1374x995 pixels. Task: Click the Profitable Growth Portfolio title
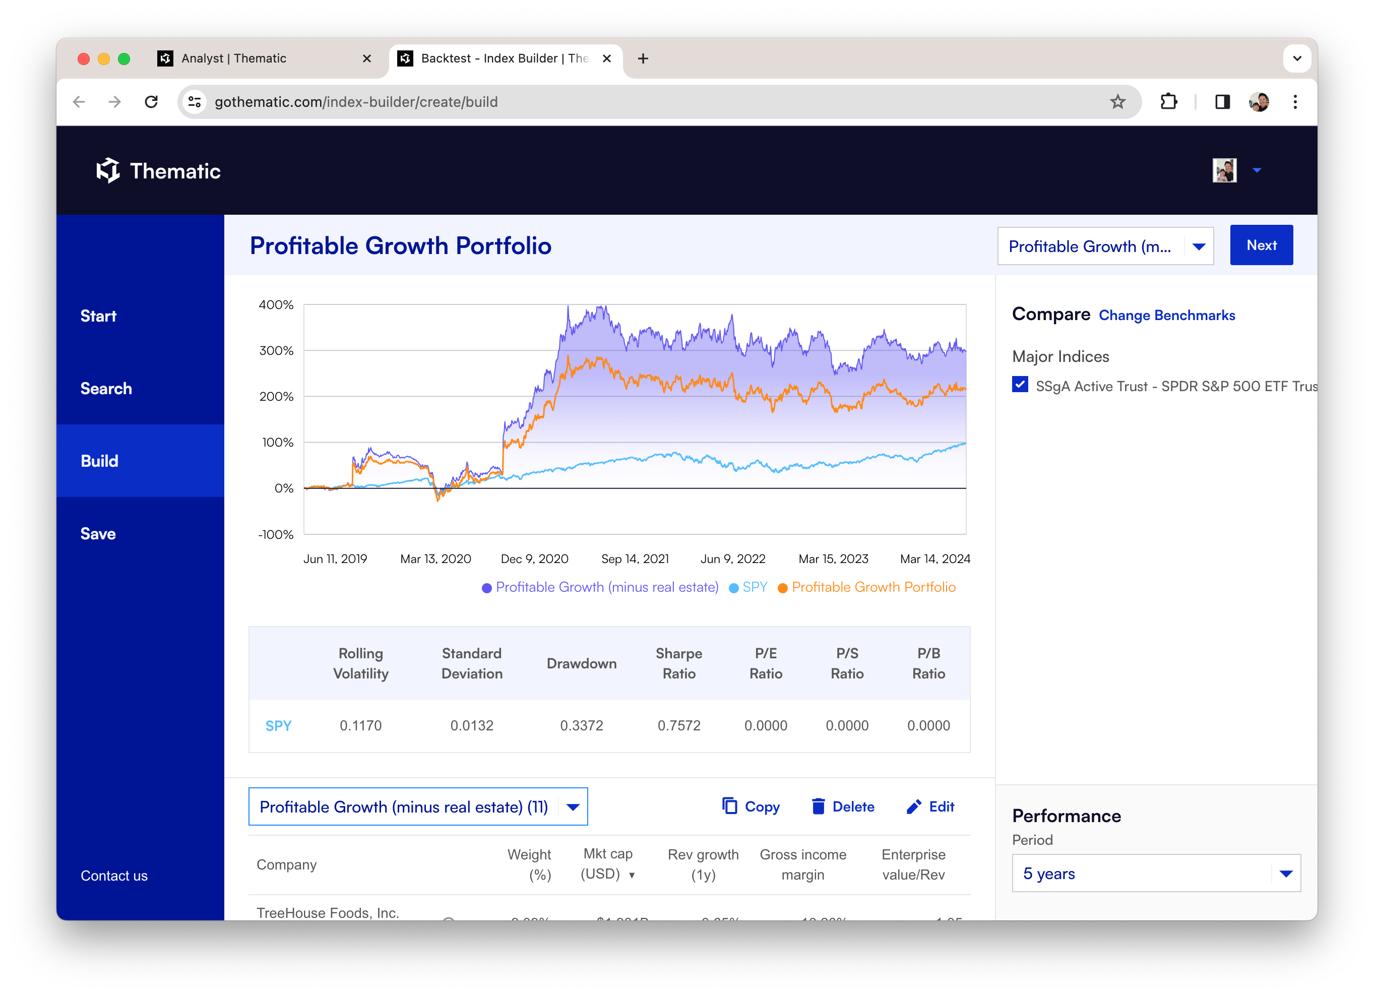click(x=400, y=246)
